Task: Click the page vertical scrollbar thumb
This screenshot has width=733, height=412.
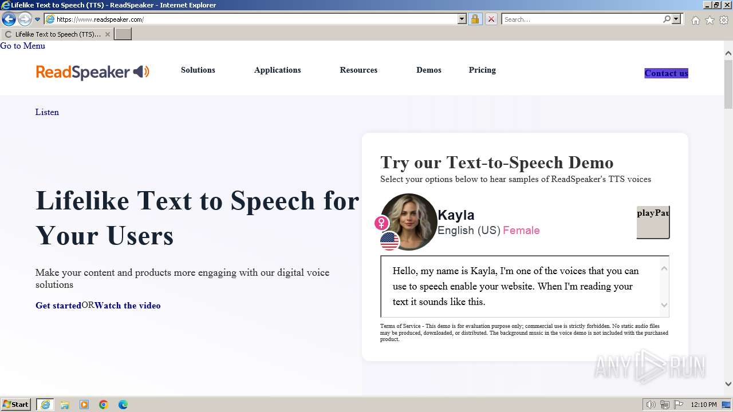Action: [x=728, y=83]
